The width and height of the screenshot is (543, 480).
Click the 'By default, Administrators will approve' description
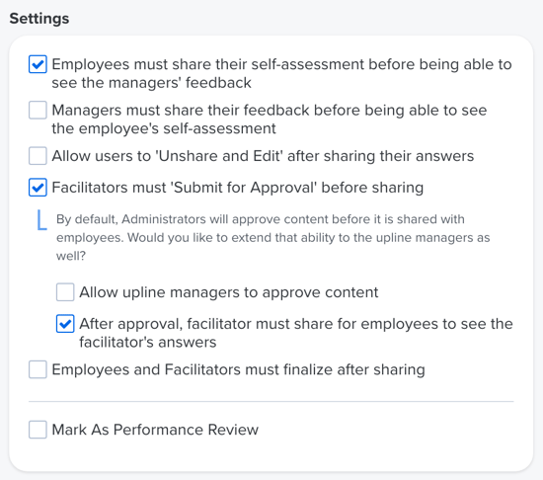coord(273,238)
